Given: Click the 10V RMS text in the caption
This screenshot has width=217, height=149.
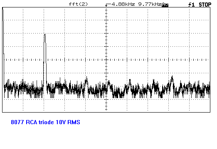Looking at the screenshot, I should tap(68, 122).
